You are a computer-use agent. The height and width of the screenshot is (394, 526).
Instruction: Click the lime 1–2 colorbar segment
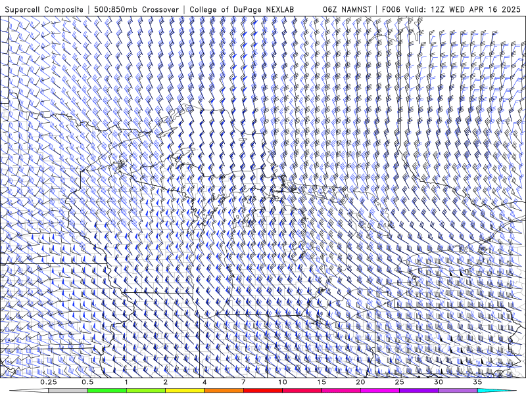(x=146, y=391)
